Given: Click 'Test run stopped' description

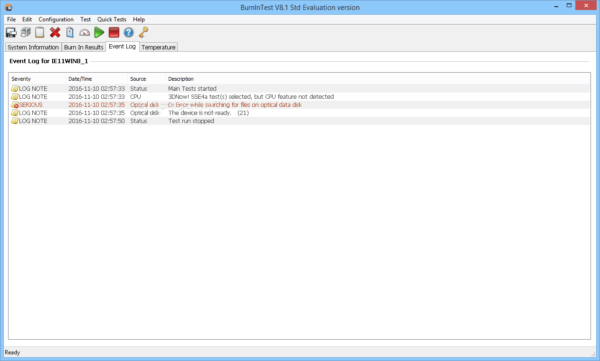Looking at the screenshot, I should [x=191, y=121].
